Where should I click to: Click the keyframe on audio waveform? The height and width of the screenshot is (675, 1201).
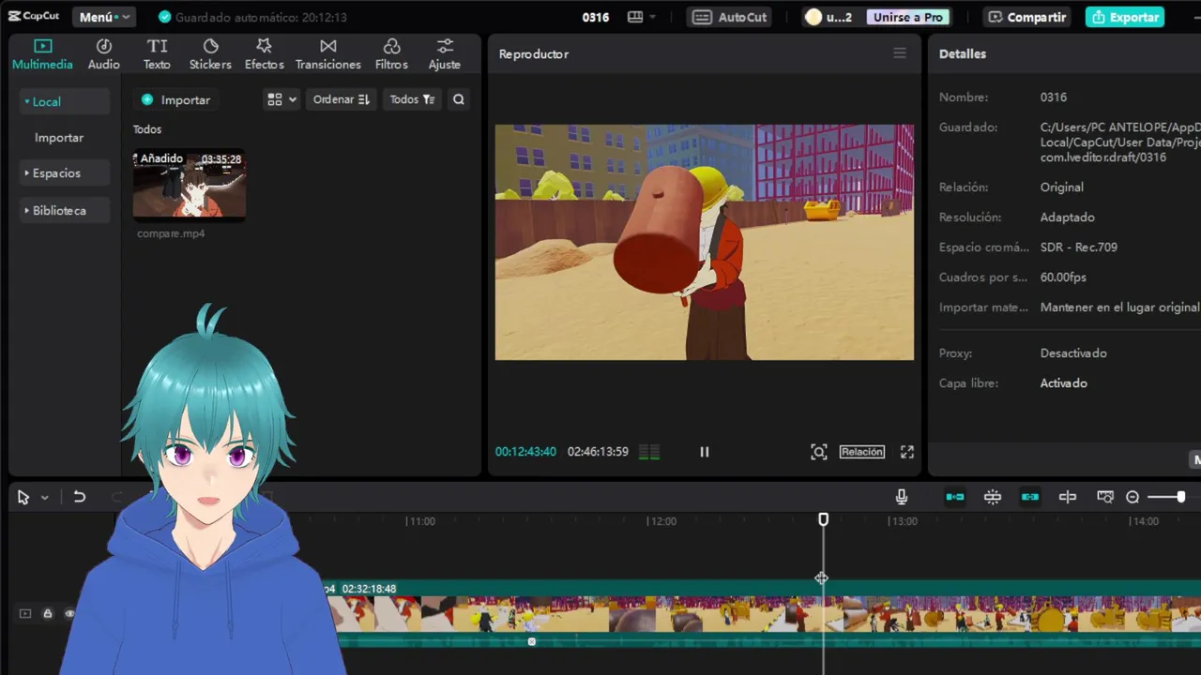click(x=532, y=641)
